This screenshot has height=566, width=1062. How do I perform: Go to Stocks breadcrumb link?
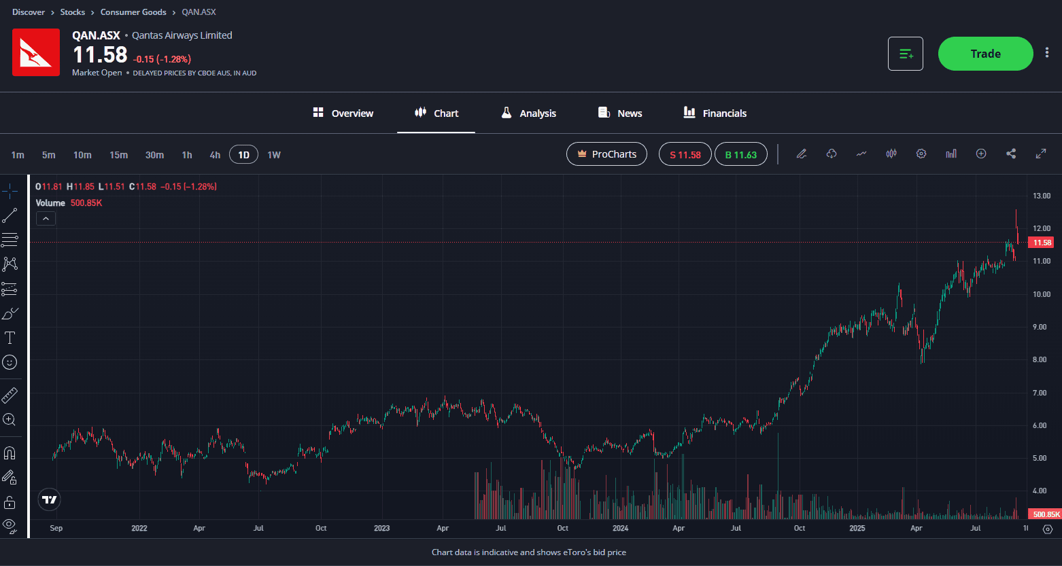click(x=73, y=12)
